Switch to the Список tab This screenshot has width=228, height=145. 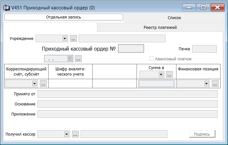point(174,18)
